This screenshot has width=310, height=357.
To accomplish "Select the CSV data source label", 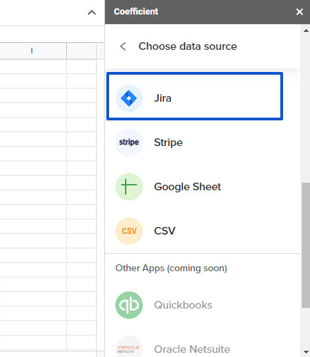I will tap(164, 231).
